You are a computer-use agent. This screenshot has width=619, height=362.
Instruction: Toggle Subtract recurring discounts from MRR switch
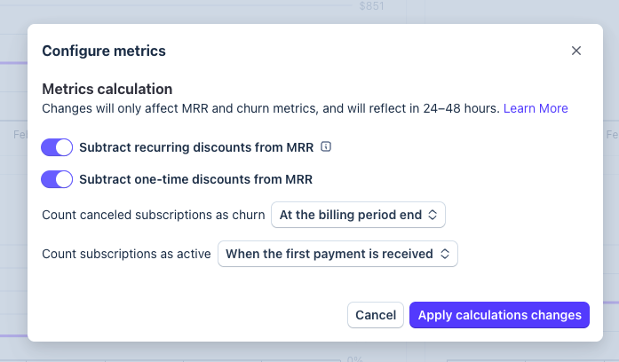pyautogui.click(x=57, y=147)
